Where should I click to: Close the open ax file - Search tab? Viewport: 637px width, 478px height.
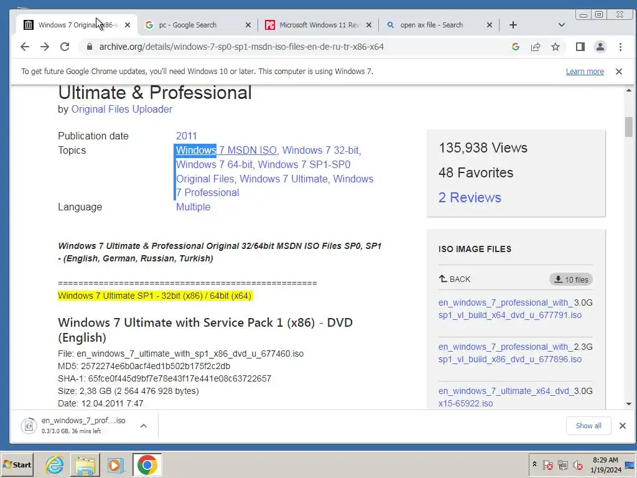click(490, 25)
